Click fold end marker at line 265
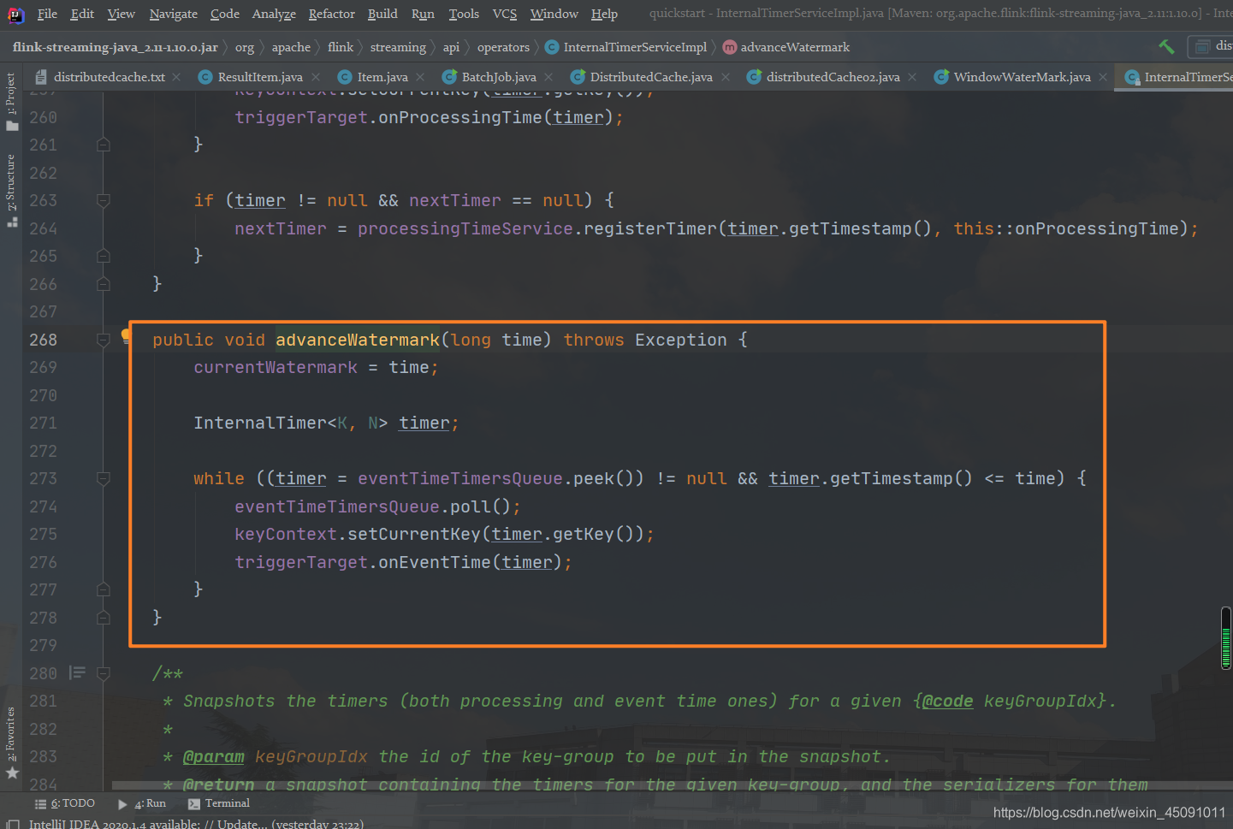The height and width of the screenshot is (829, 1233). coord(104,256)
